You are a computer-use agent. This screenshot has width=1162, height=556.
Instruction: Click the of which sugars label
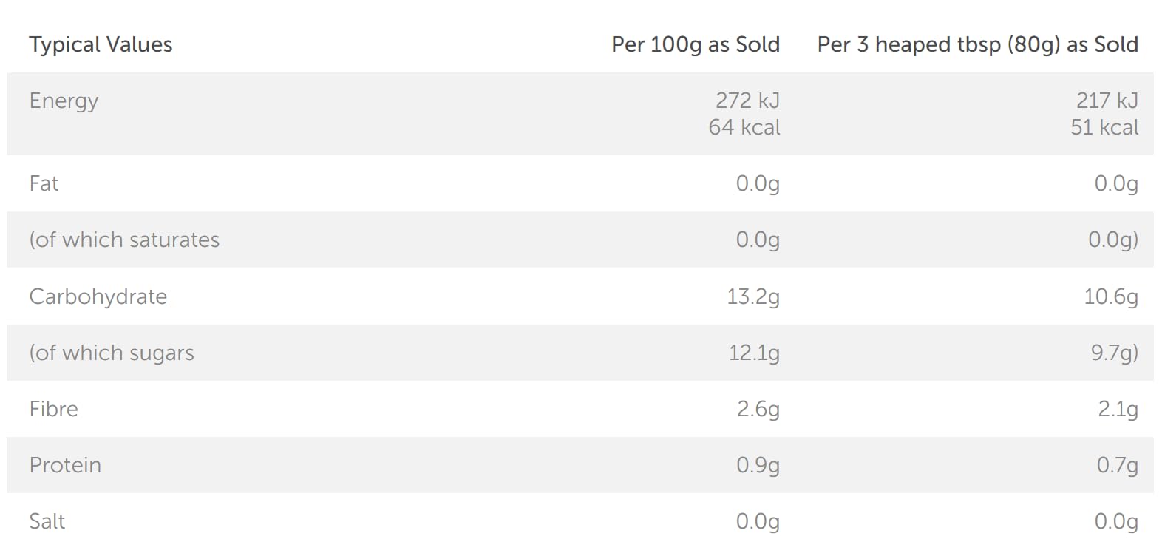pyautogui.click(x=112, y=353)
